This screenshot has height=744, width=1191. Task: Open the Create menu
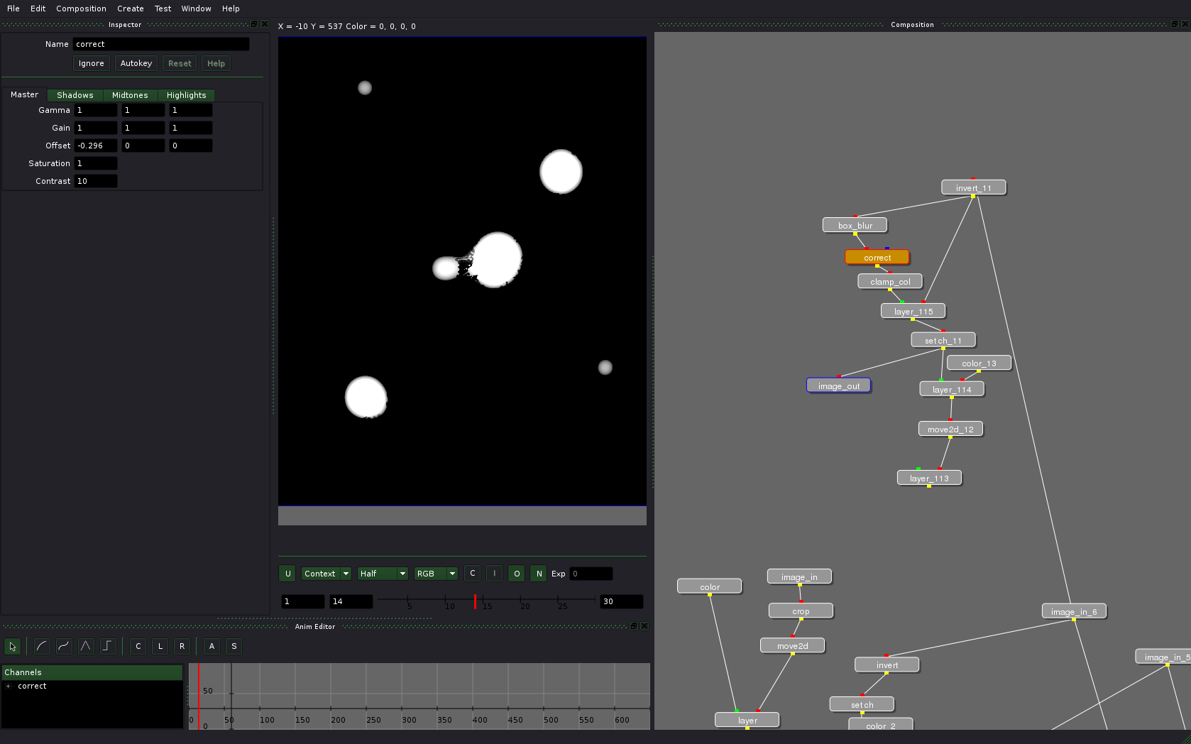131,9
